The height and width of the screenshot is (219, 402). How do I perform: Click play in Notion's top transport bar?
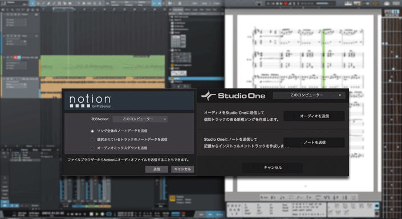(x=281, y=3)
